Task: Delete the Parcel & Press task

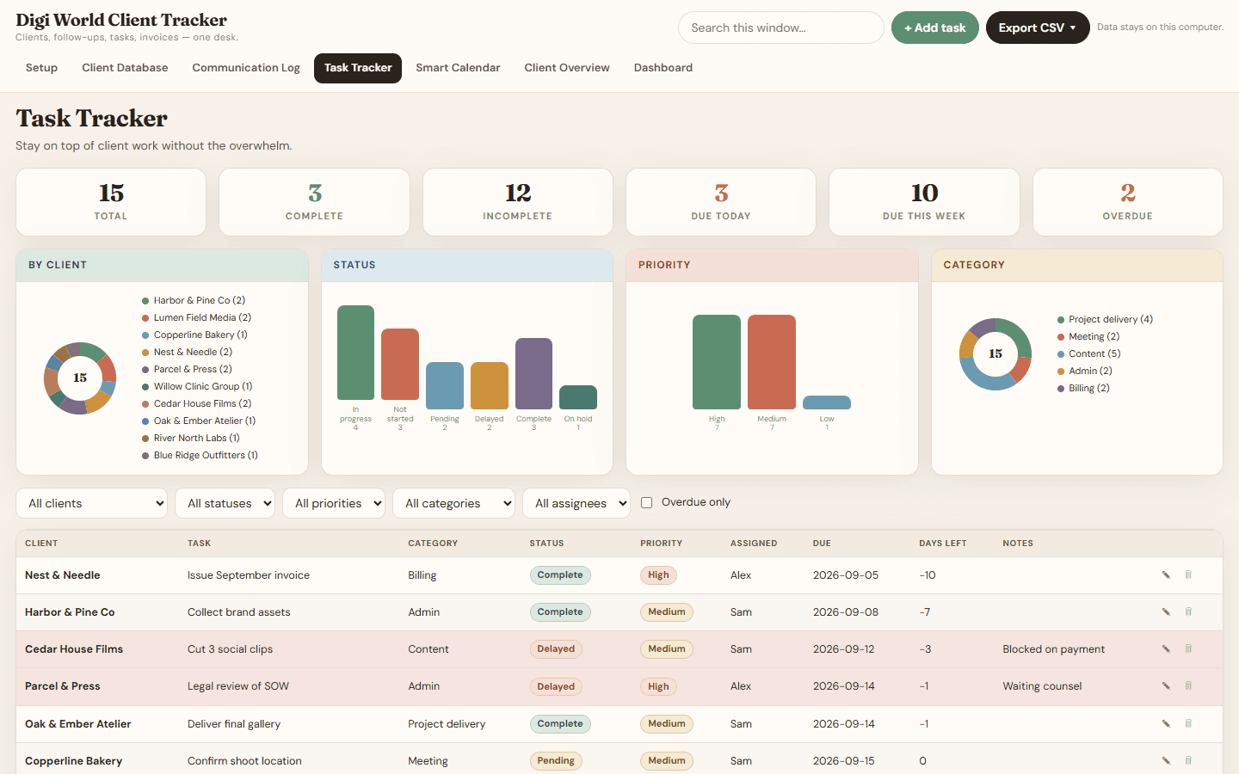Action: coord(1188,686)
